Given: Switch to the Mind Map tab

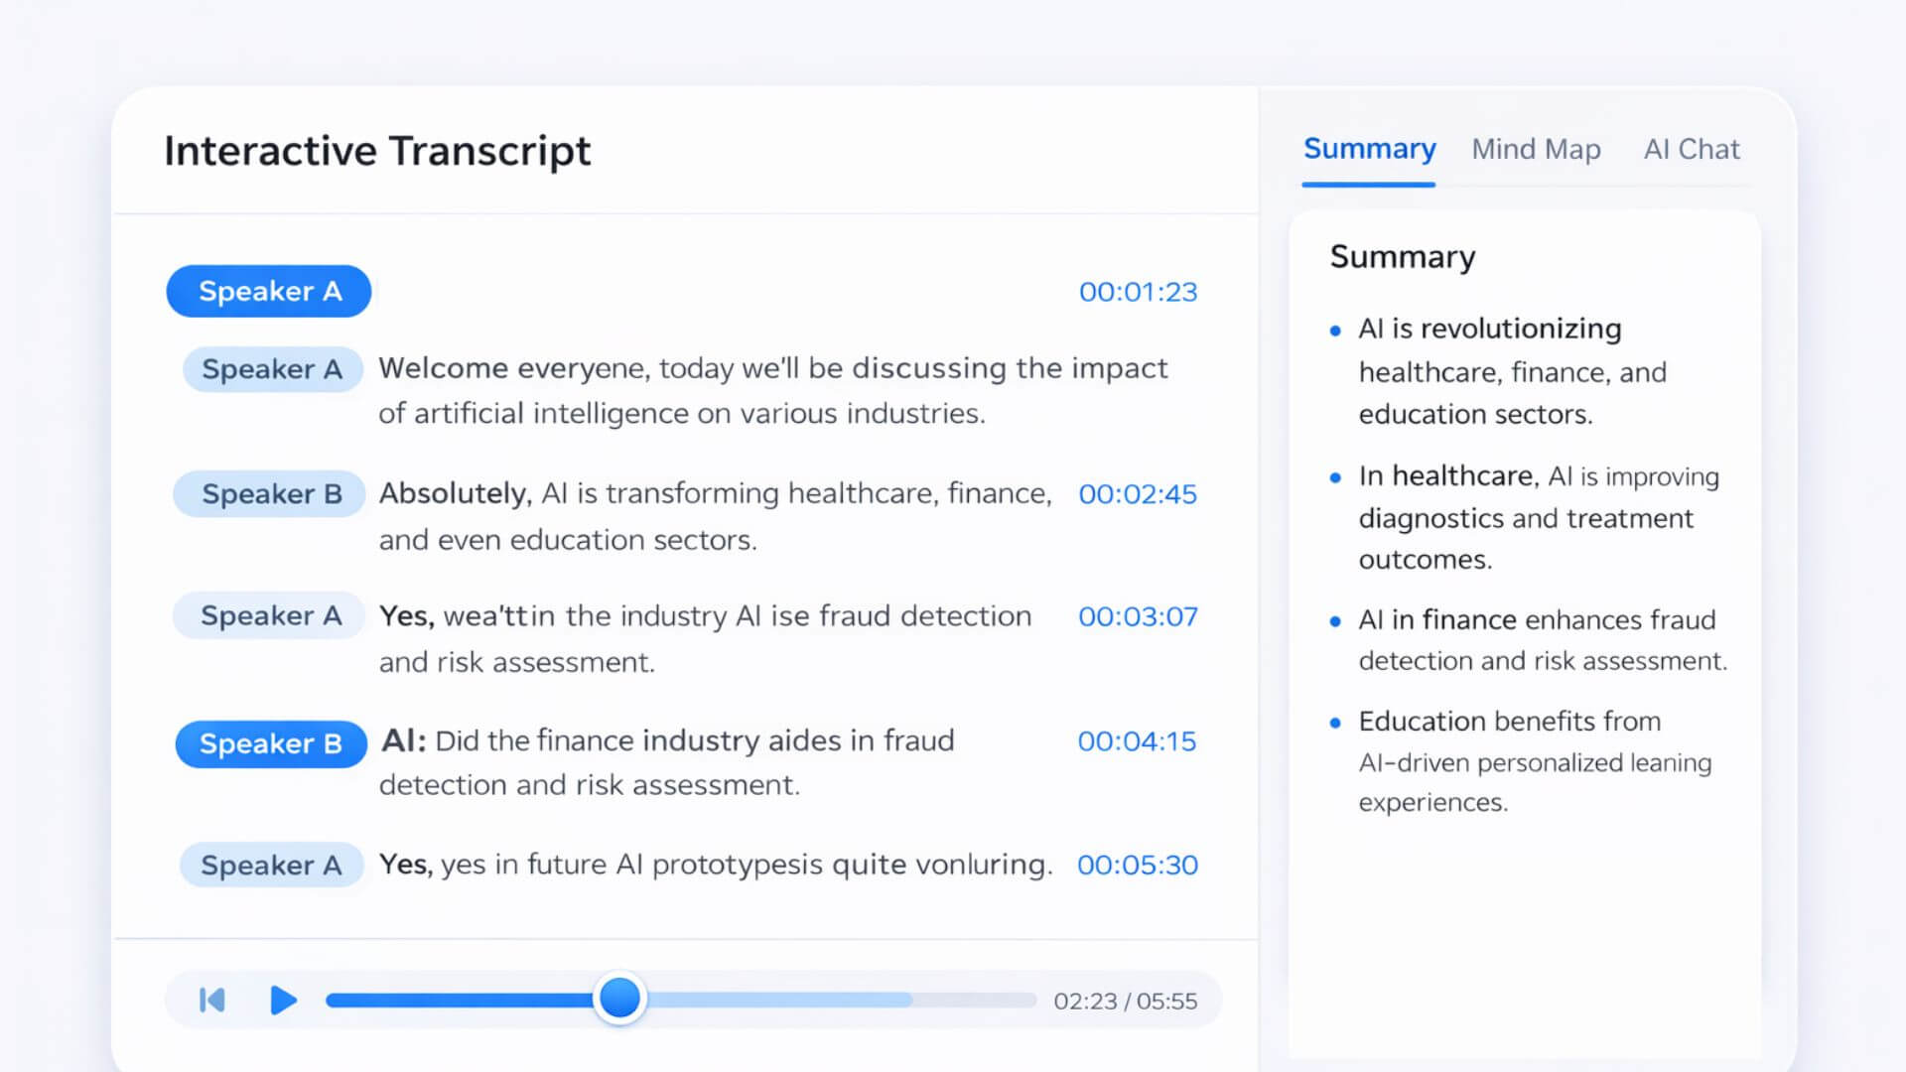Looking at the screenshot, I should (x=1536, y=149).
